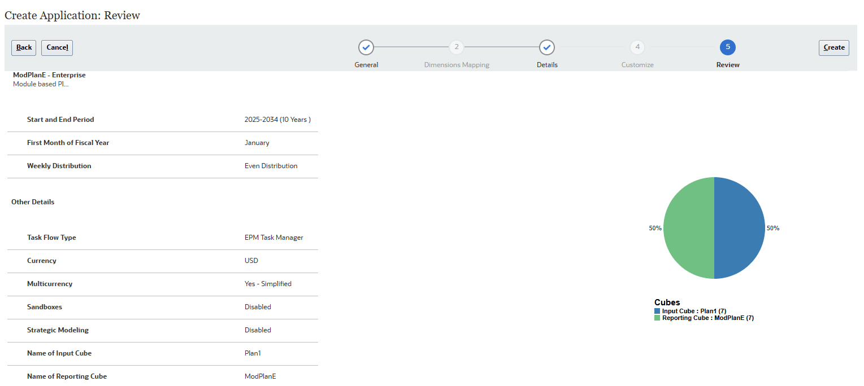The width and height of the screenshot is (864, 386).
Task: Click legend text Input Cube : Plan1 (7)
Action: [x=694, y=311]
